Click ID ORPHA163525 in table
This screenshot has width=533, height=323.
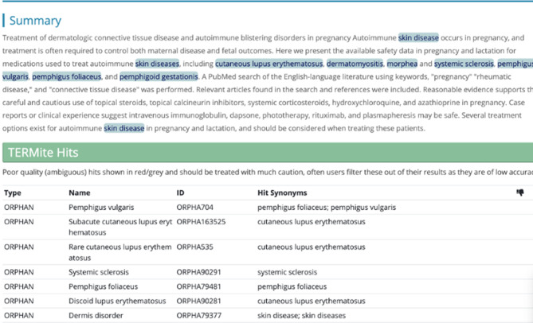point(201,222)
